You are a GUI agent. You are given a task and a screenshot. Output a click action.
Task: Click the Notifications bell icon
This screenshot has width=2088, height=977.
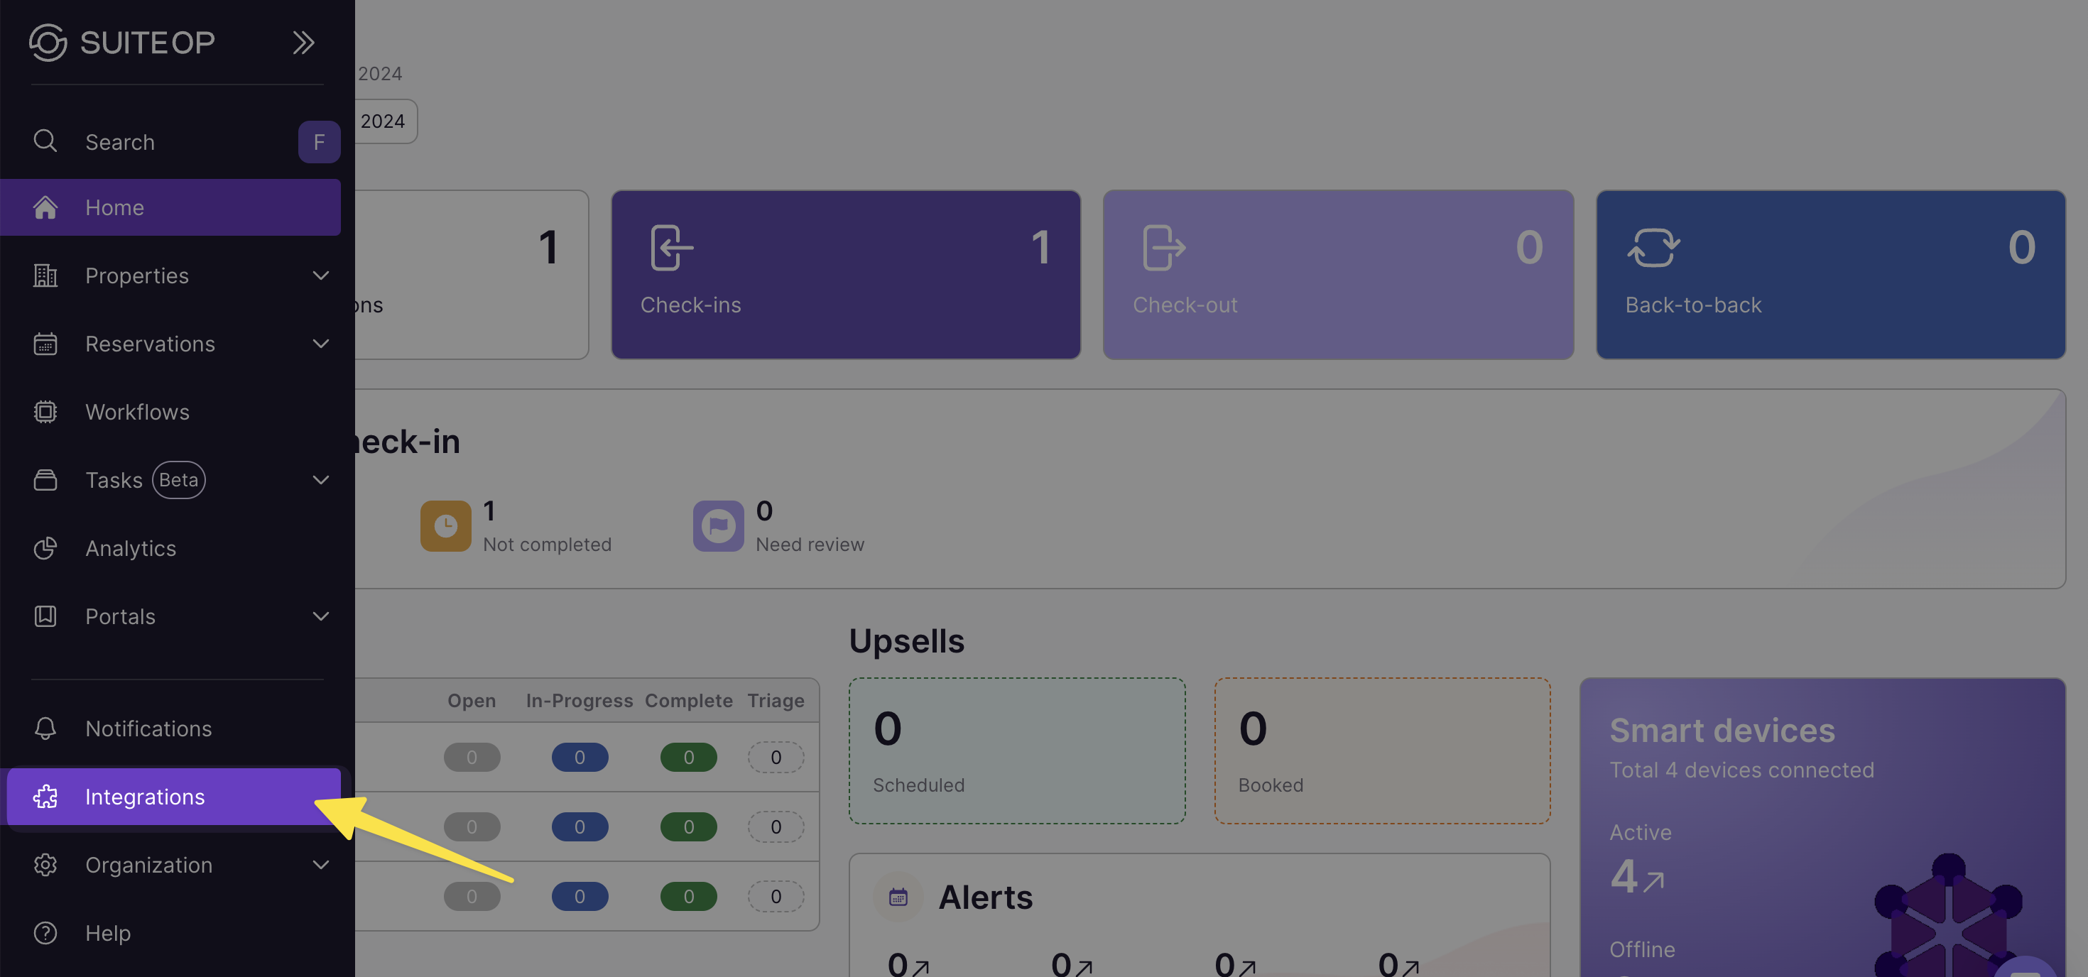point(45,728)
